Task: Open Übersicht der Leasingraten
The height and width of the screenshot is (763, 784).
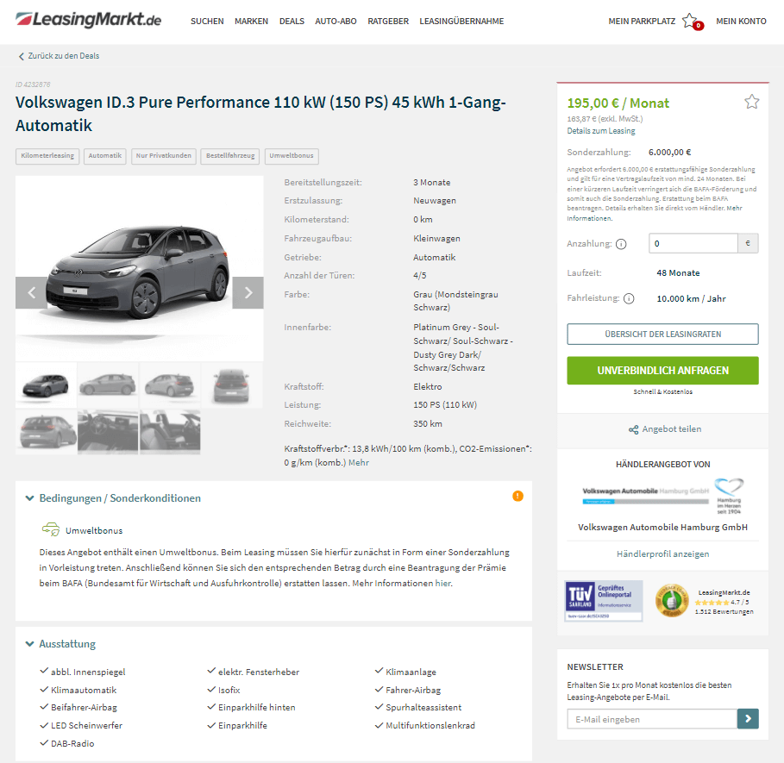Action: coord(662,335)
